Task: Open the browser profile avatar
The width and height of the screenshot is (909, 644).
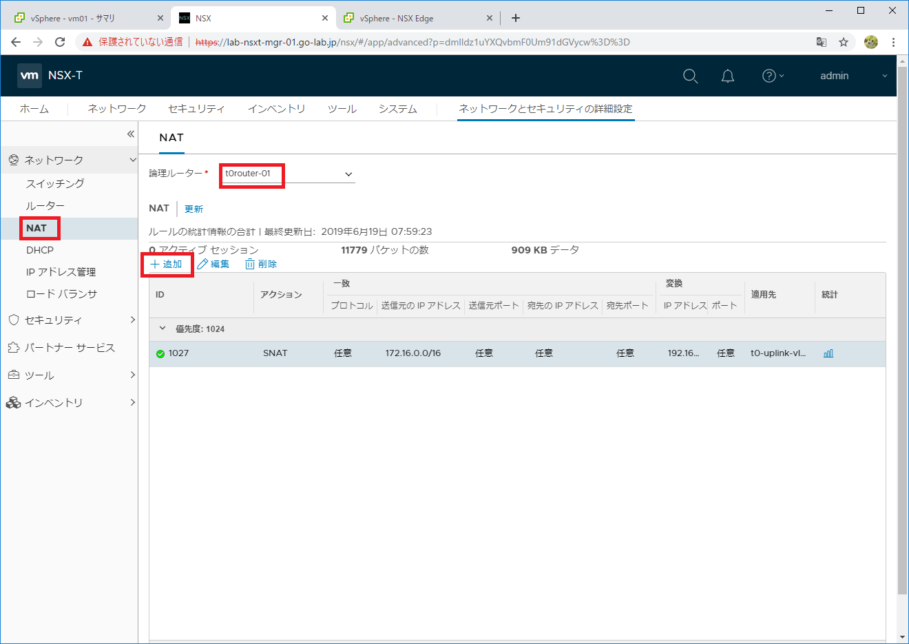Action: click(x=871, y=42)
